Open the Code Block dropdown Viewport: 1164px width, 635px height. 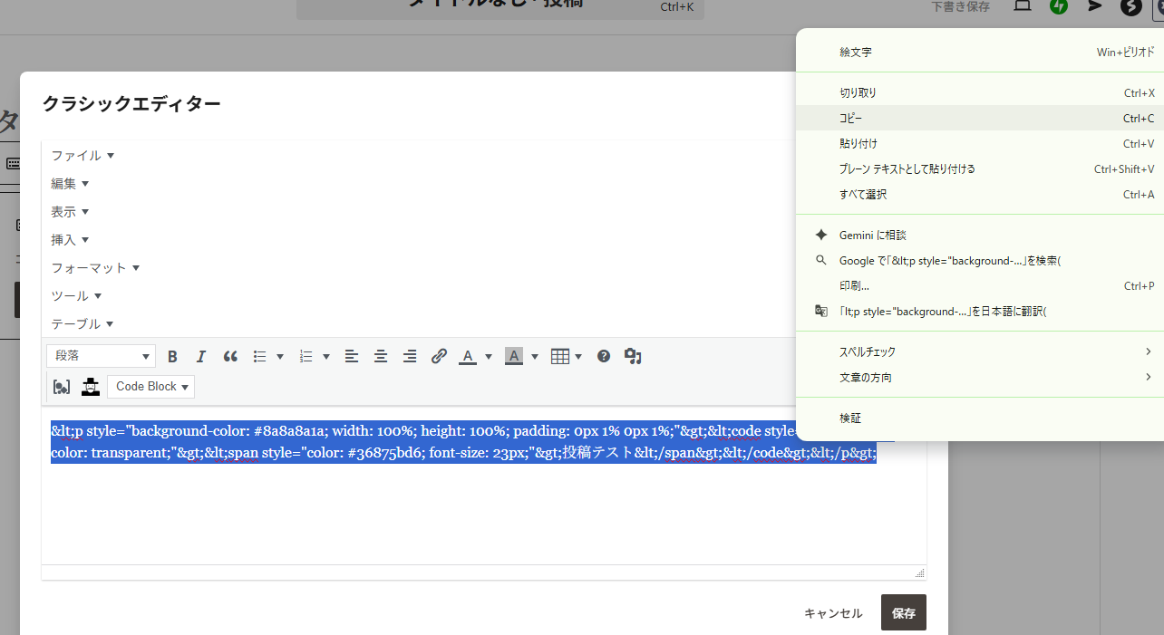click(x=150, y=387)
